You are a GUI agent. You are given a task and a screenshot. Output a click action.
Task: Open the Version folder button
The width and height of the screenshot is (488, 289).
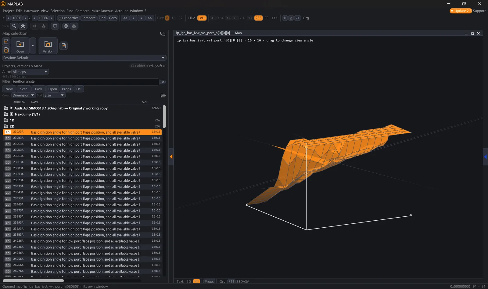(48, 46)
